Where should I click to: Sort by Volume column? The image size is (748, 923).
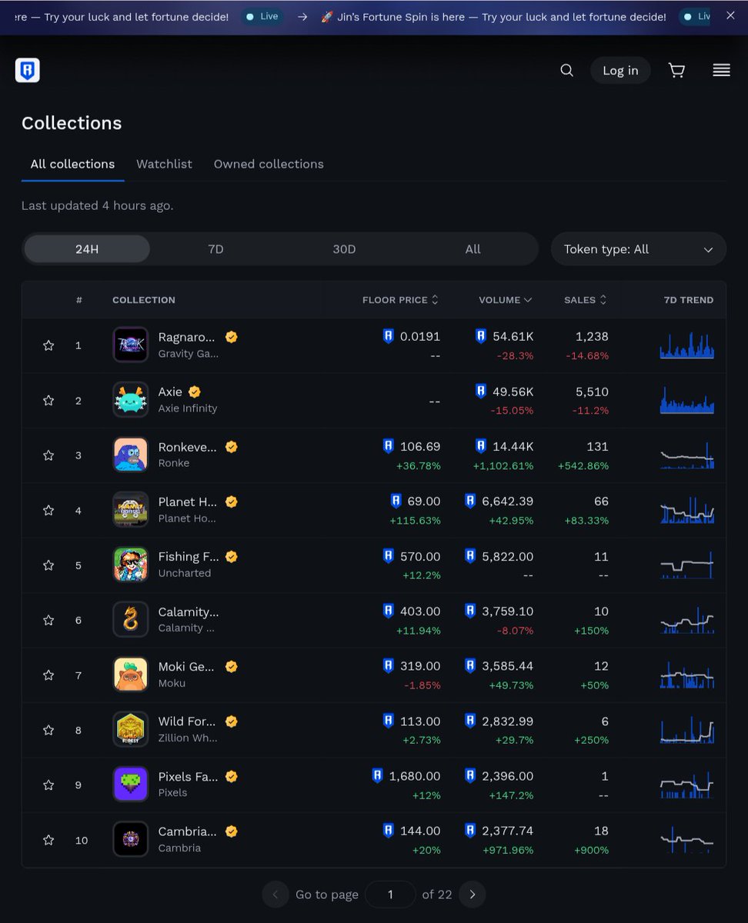[506, 300]
